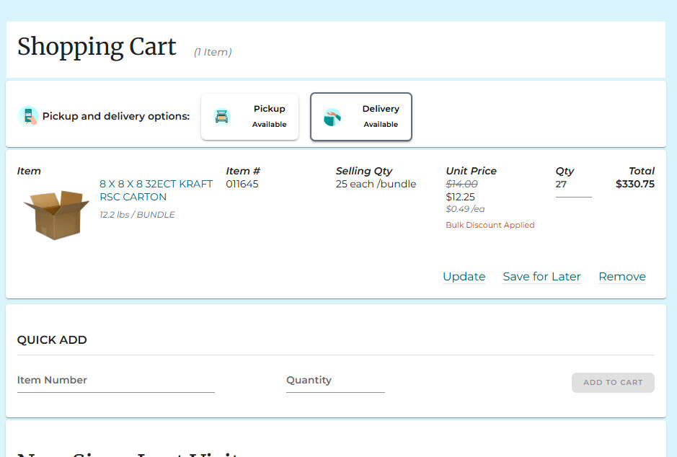Image resolution: width=677 pixels, height=457 pixels.
Task: Click the struck-through $14.00 price
Action: point(461,184)
